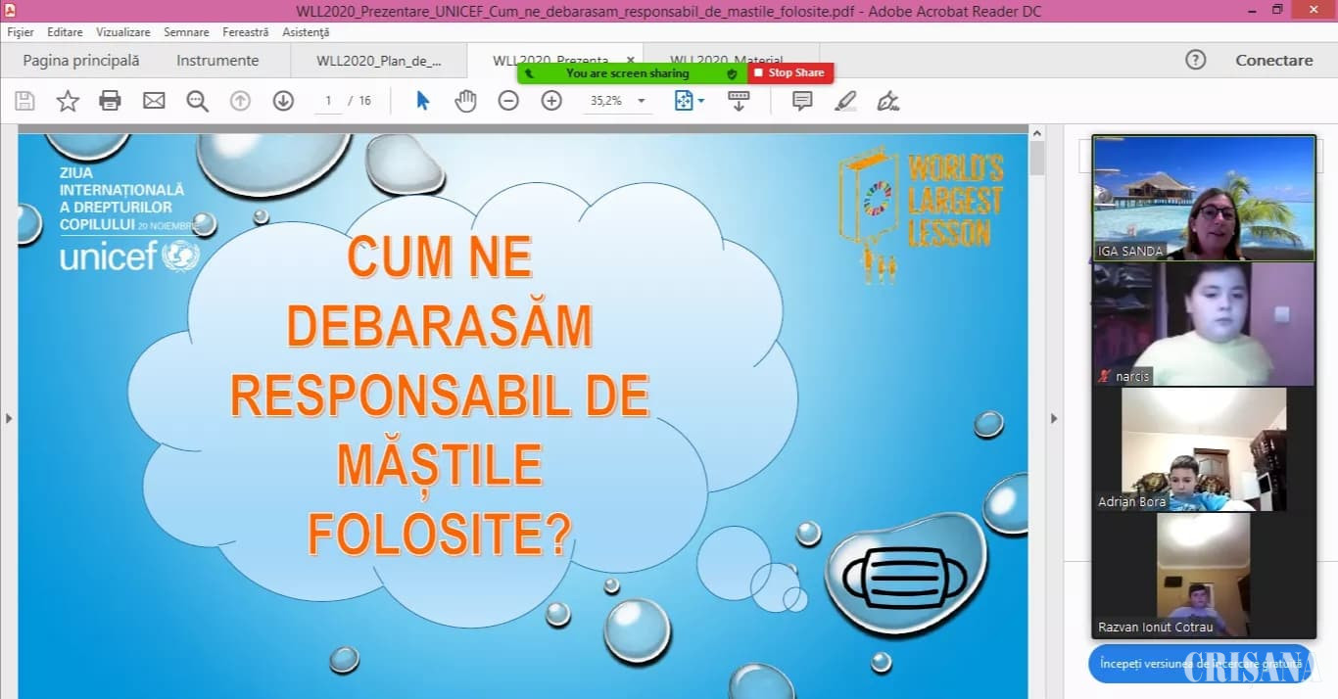Send file by email envelope icon
This screenshot has height=699, width=1338.
pos(154,101)
